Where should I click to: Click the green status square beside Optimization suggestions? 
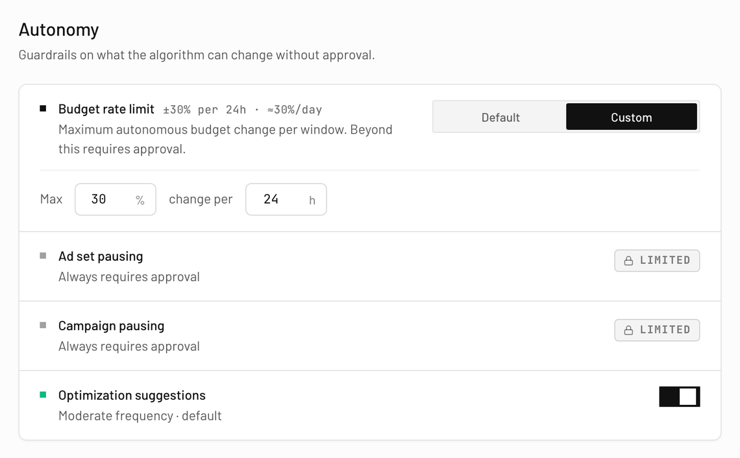43,395
